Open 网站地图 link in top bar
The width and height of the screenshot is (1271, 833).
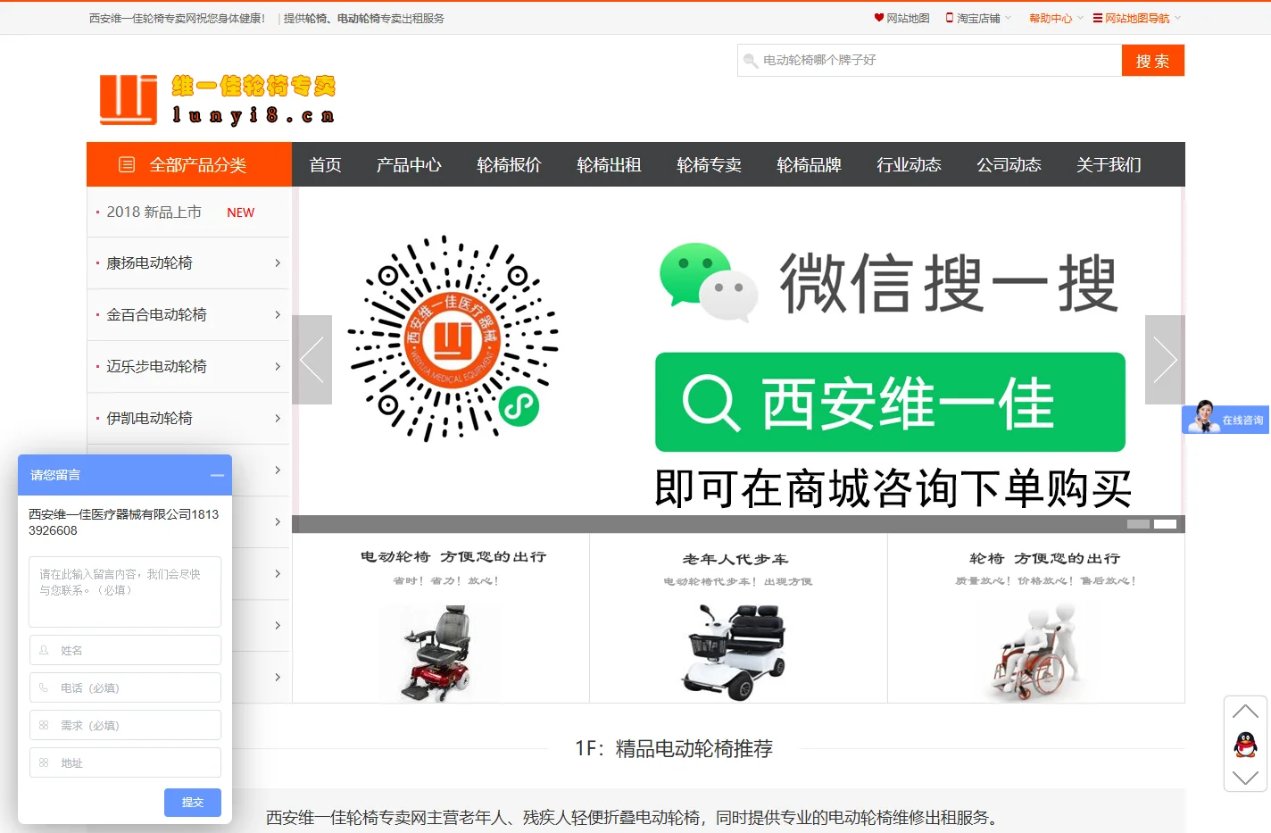pos(908,18)
